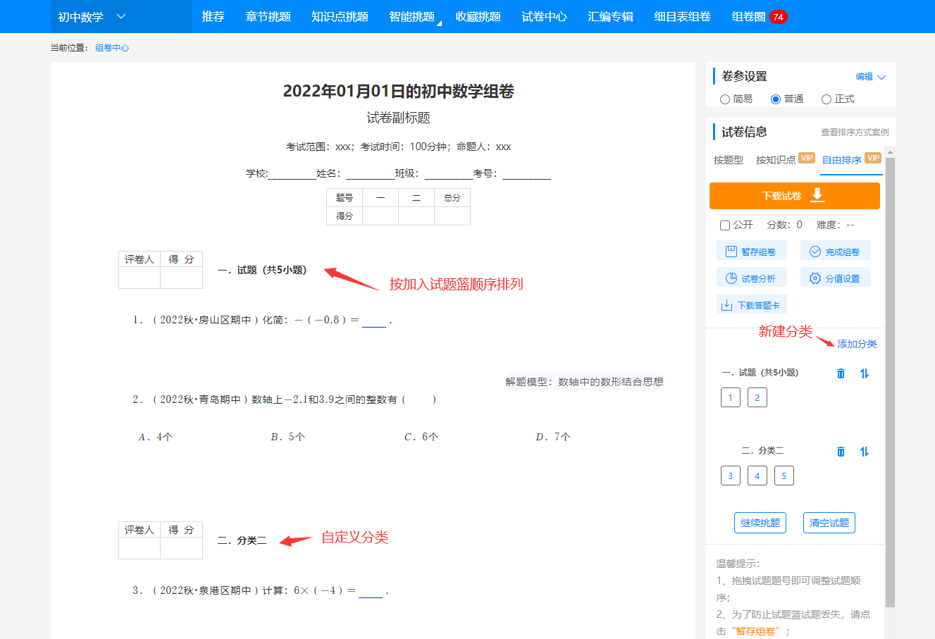Open the 智能挑题 menu with arrow
Image resolution: width=935 pixels, height=639 pixels.
(415, 16)
